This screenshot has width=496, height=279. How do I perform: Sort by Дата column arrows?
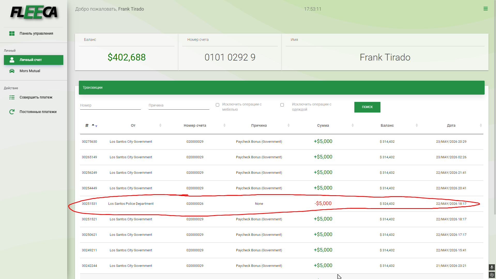(481, 125)
